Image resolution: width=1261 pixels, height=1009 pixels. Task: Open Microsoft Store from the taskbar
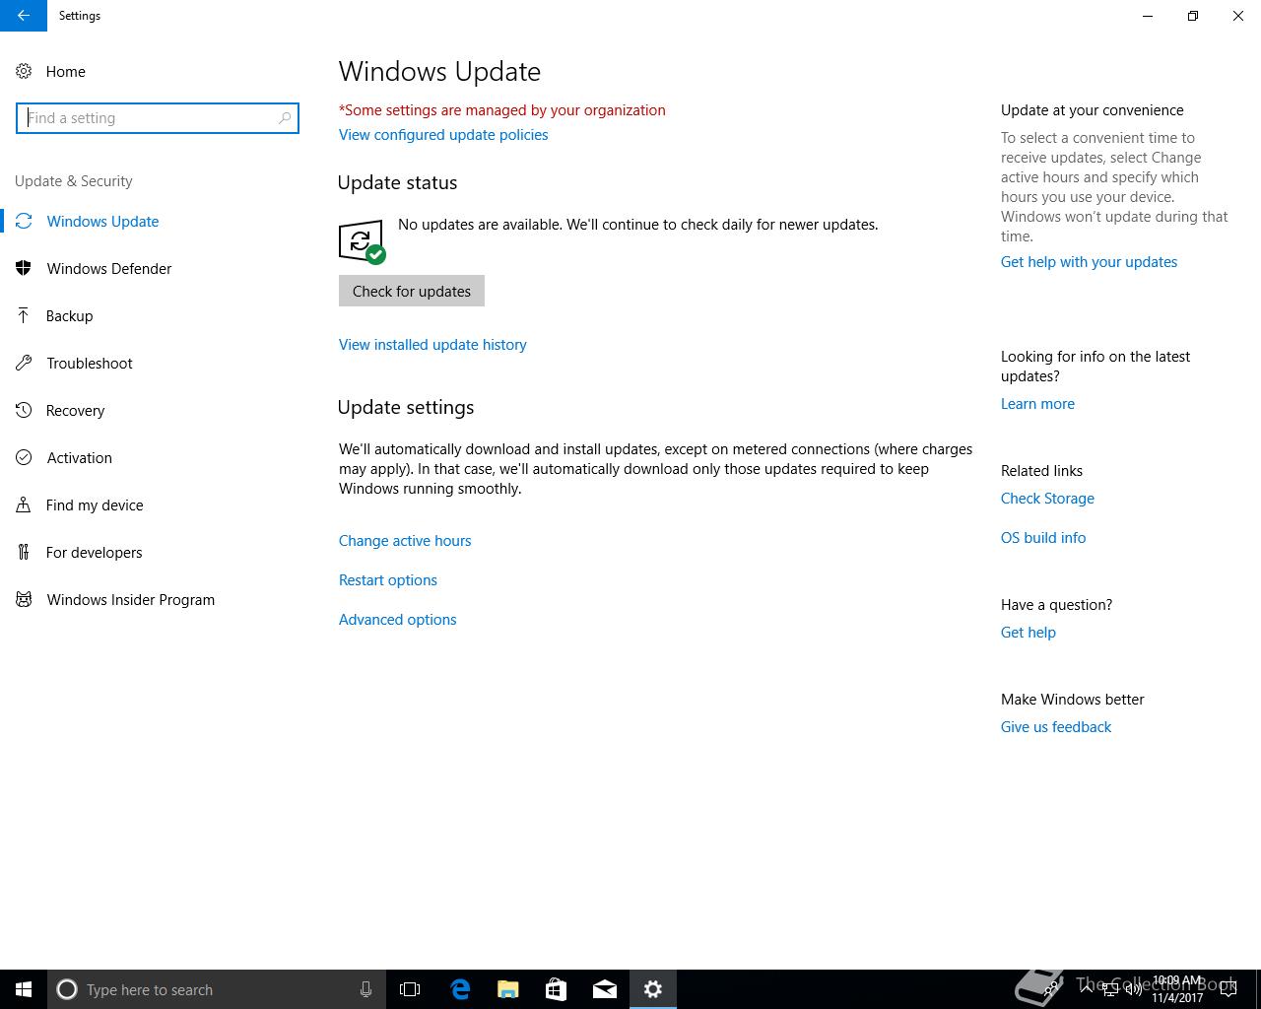pos(557,989)
